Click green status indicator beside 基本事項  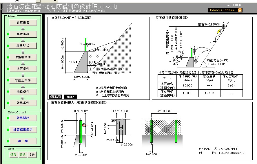(x=8, y=34)
